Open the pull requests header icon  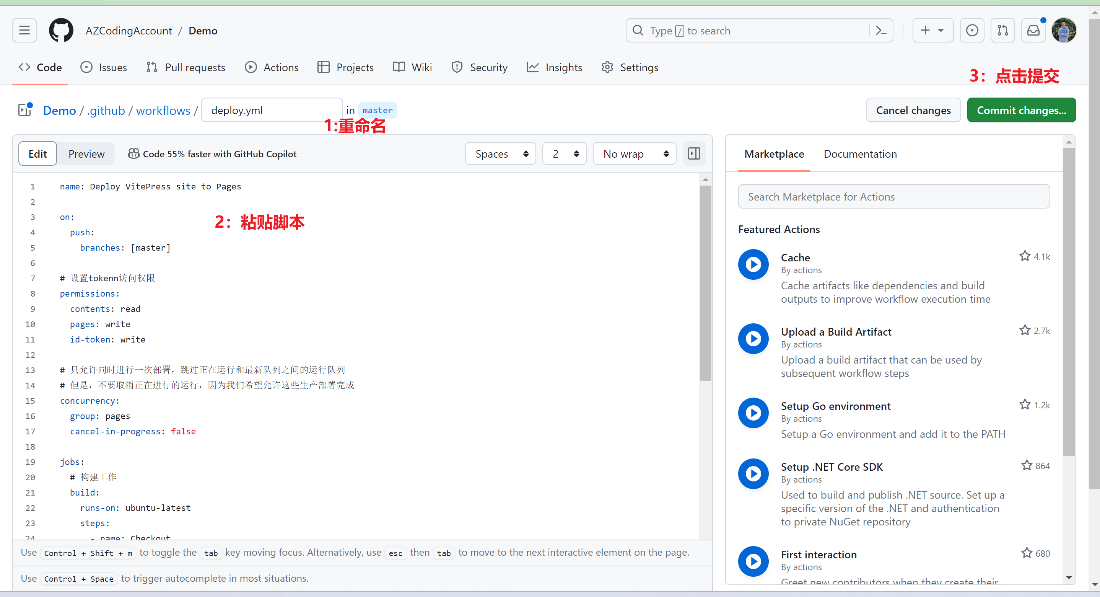pos(1002,30)
